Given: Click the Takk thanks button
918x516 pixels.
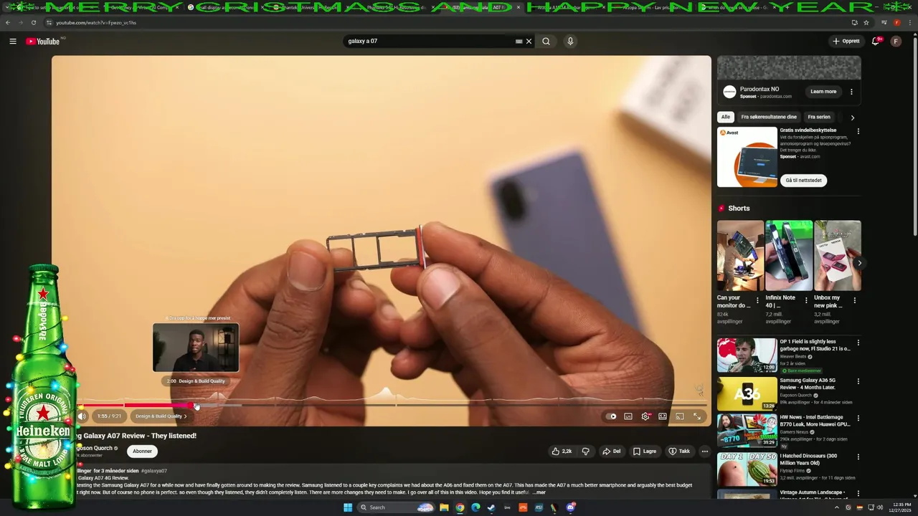Looking at the screenshot, I should (679, 451).
